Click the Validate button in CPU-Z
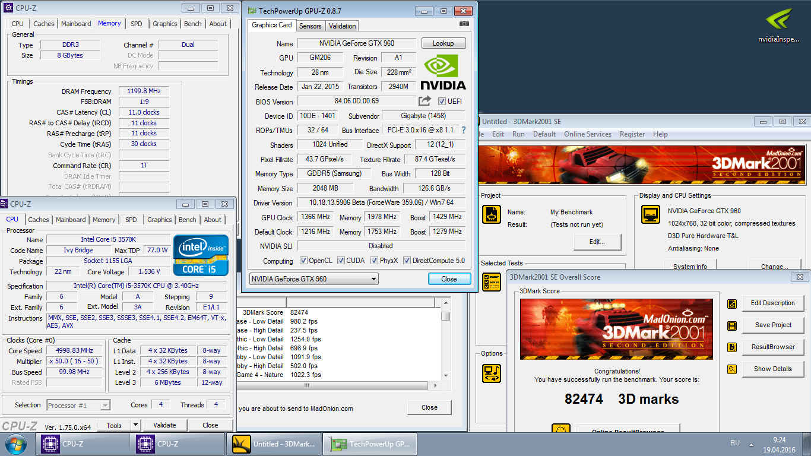Screen dimensions: 811x456 pyautogui.click(x=164, y=425)
